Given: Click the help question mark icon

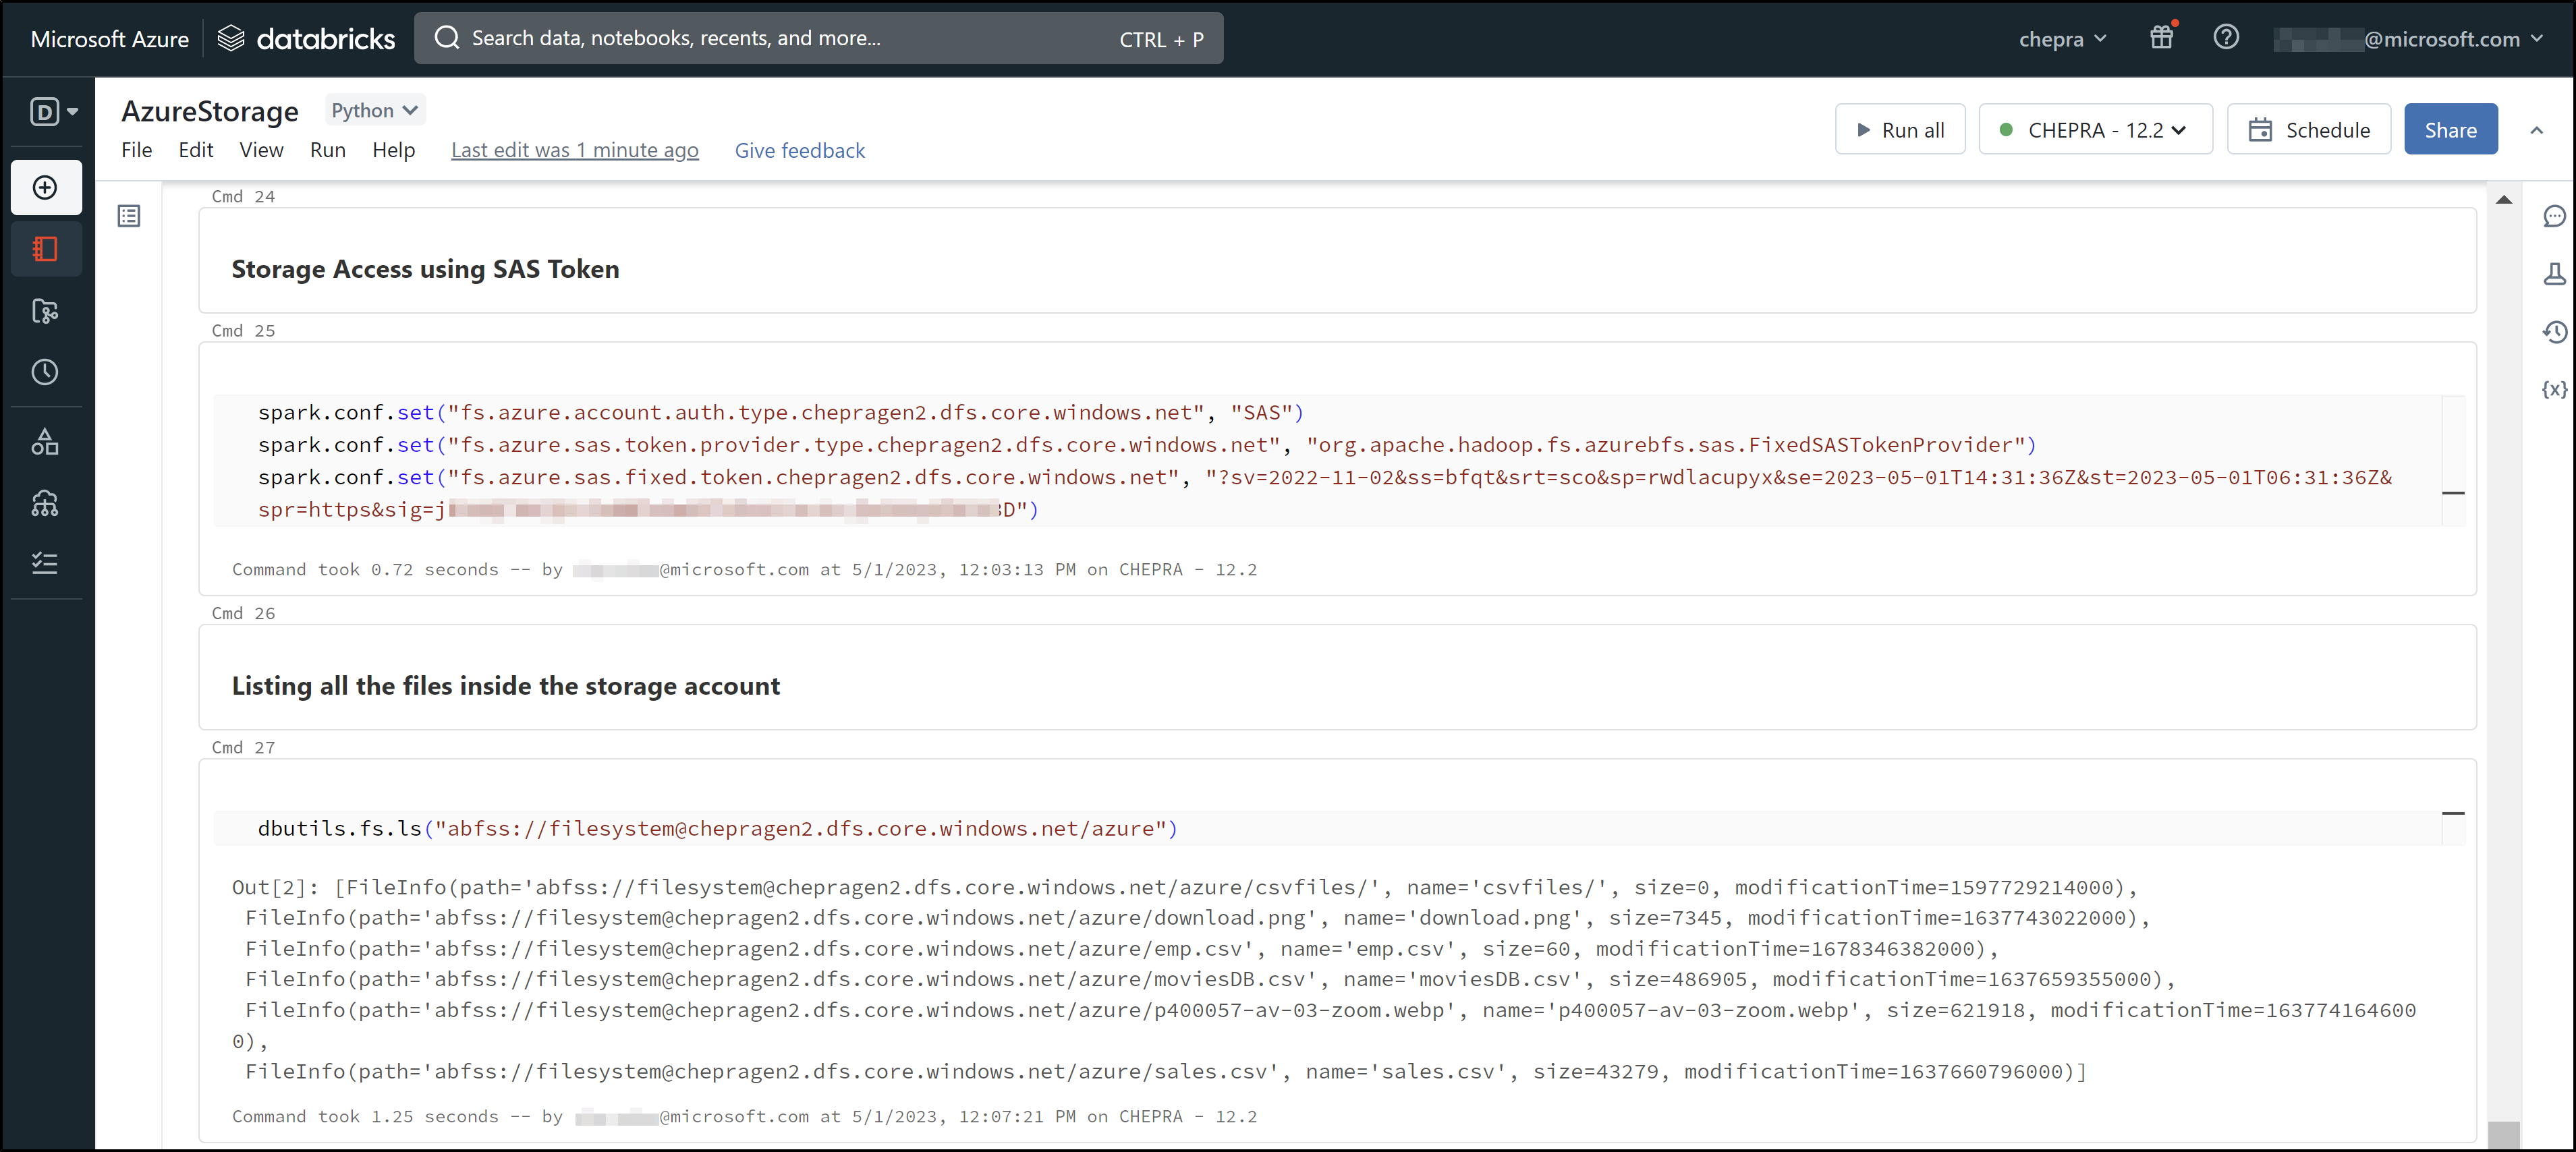Looking at the screenshot, I should coord(2225,38).
